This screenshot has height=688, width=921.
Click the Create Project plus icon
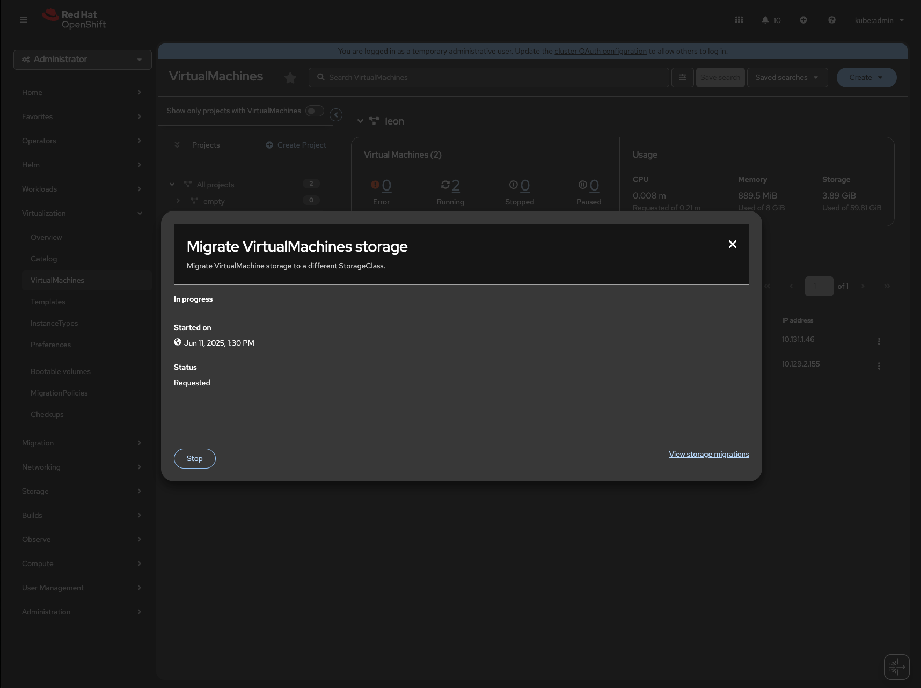click(x=269, y=145)
